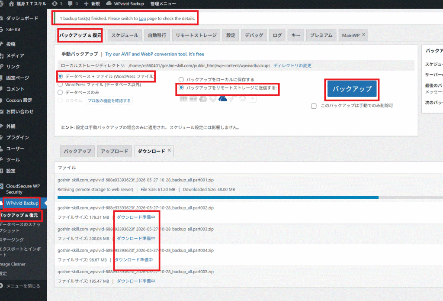The image size is (443, 301).
Task: Open コメント in the sidebar
Action: (x=15, y=89)
